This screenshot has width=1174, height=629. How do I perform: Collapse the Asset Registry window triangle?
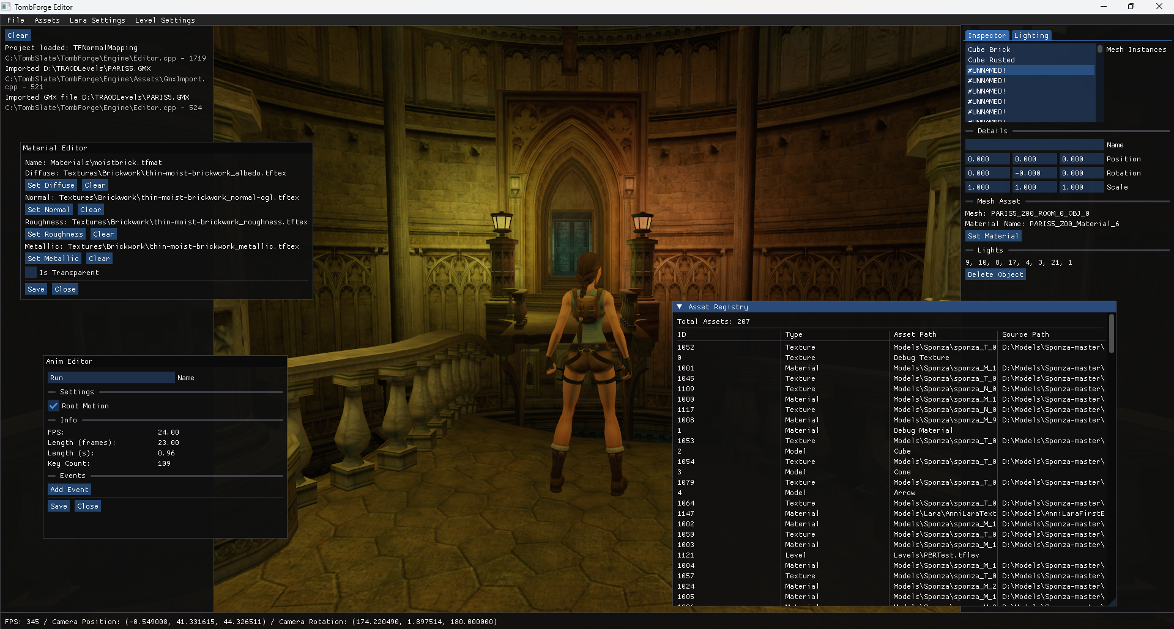(680, 307)
